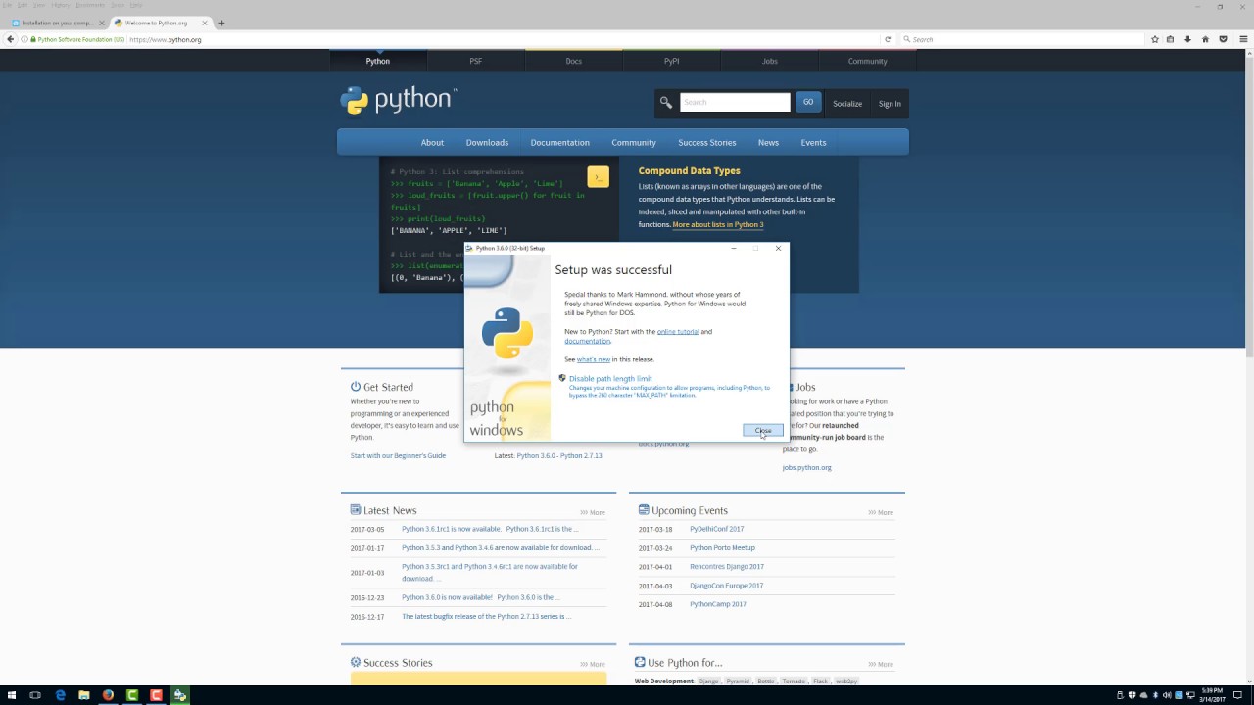This screenshot has width=1254, height=705.
Task: Open the Python installer taskbar icon
Action: coord(179,695)
